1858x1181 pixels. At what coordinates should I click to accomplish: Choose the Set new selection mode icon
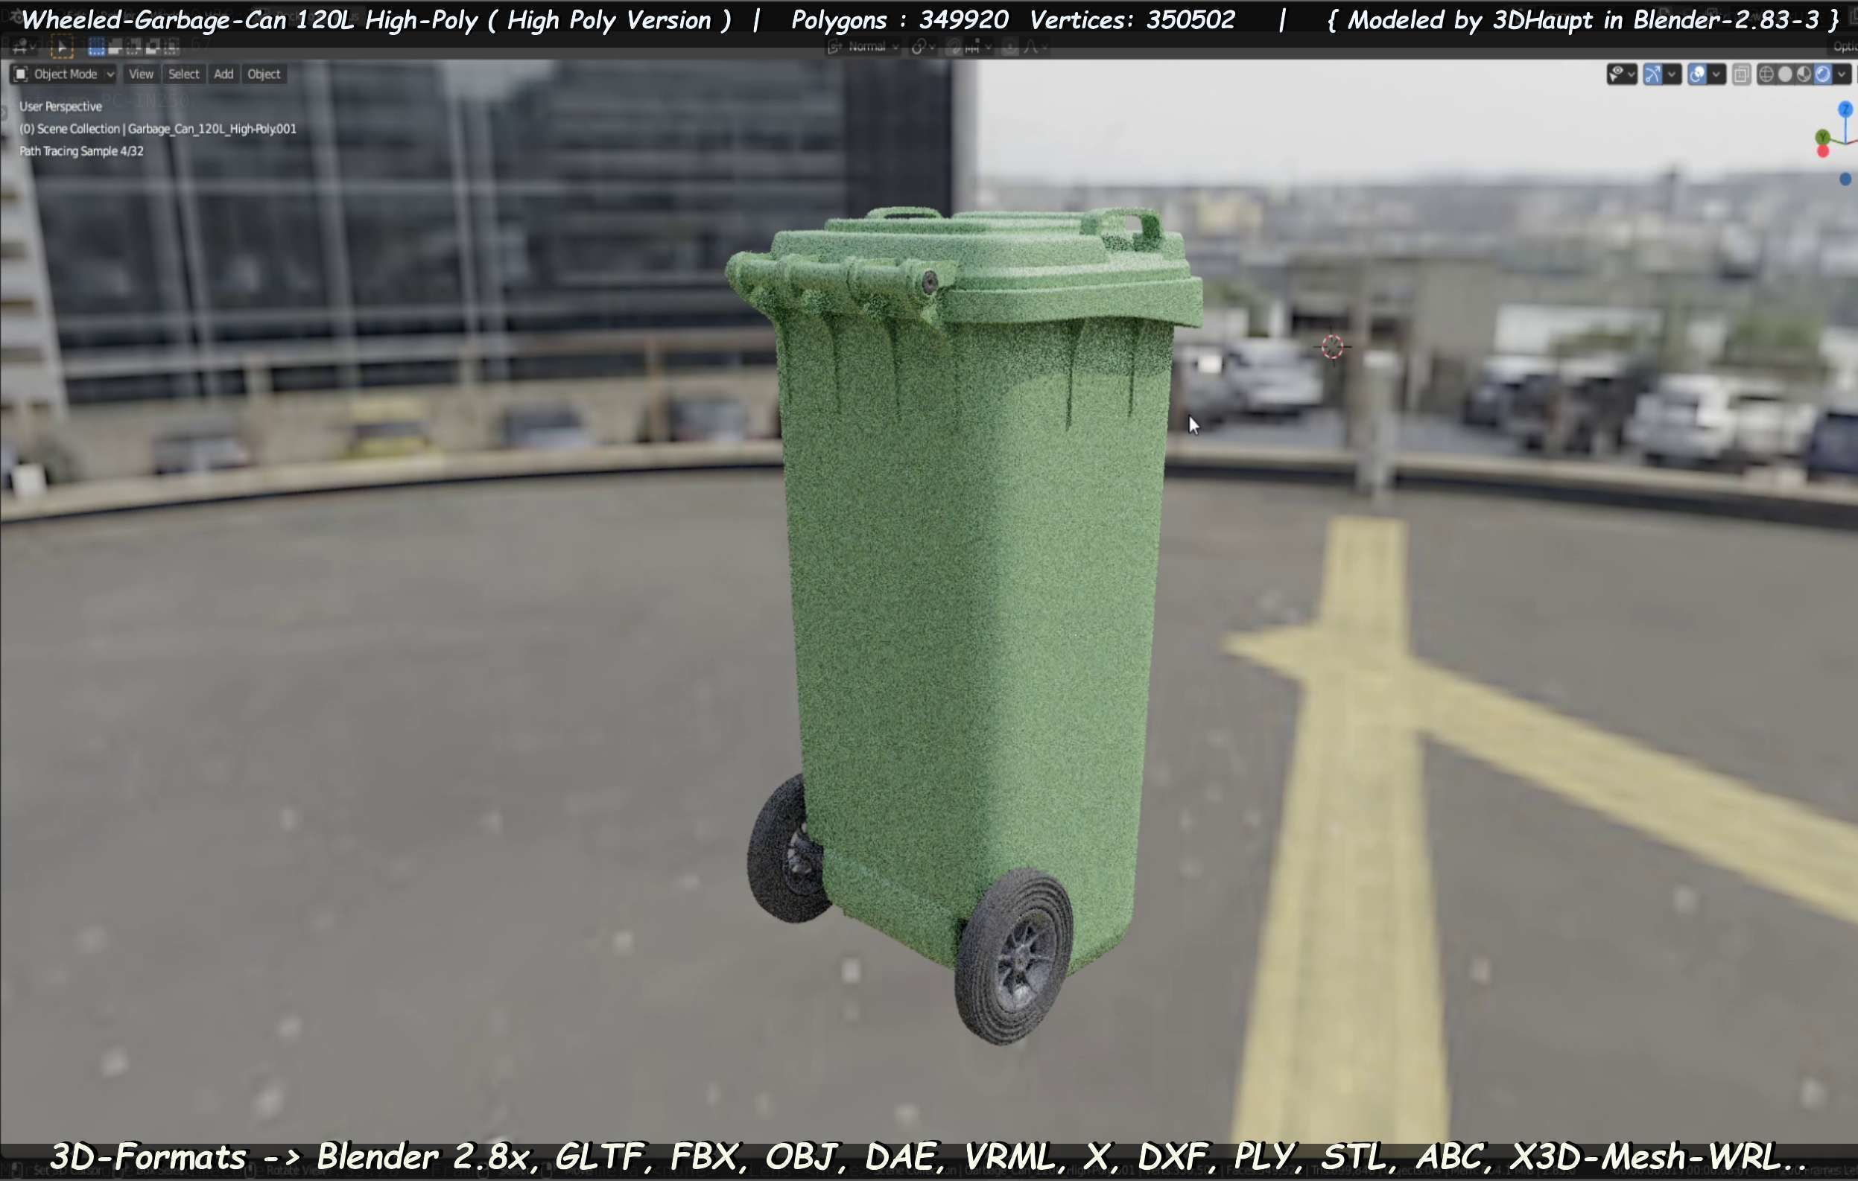(96, 48)
